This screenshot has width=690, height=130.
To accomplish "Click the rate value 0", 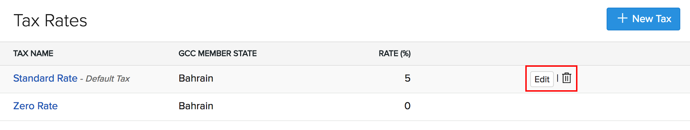I will [x=408, y=106].
